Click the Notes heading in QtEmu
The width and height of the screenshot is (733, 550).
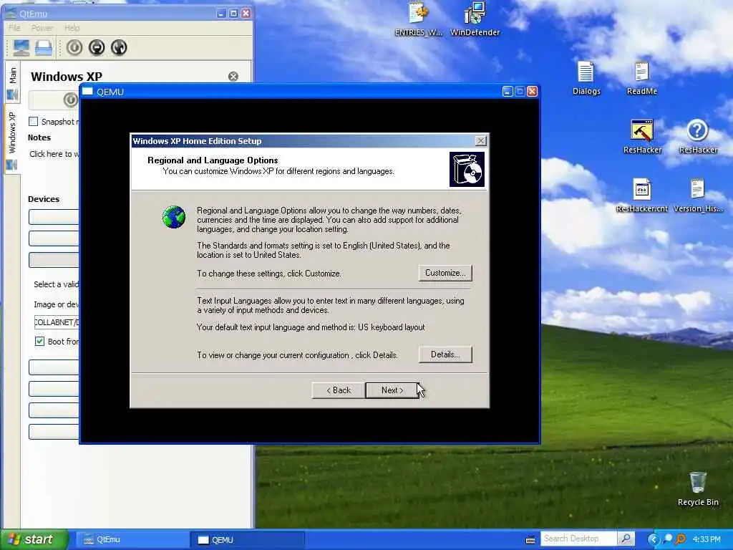tap(39, 137)
